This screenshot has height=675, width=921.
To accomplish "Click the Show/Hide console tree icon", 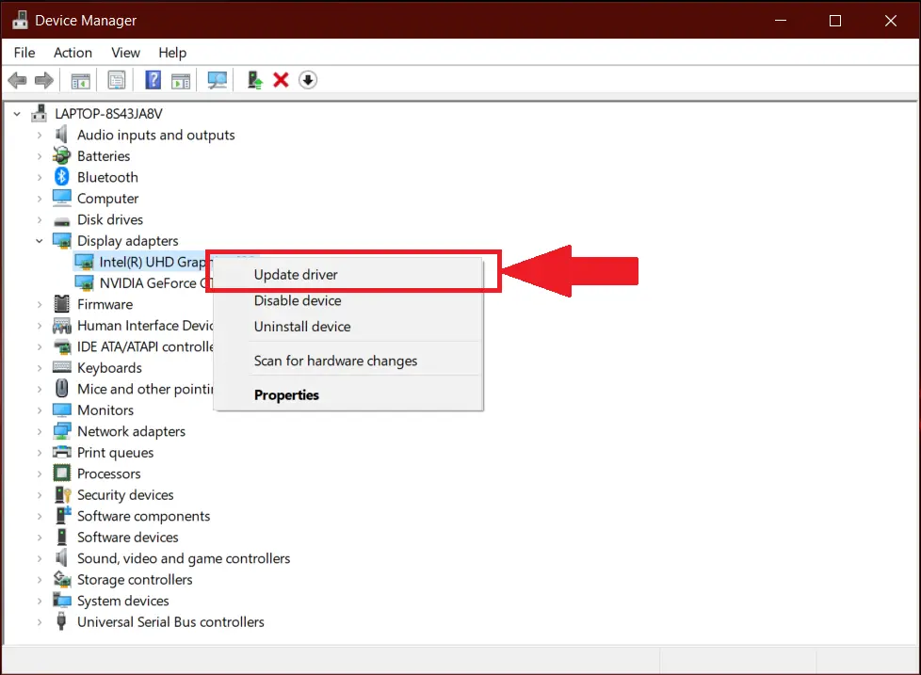I will pyautogui.click(x=81, y=80).
